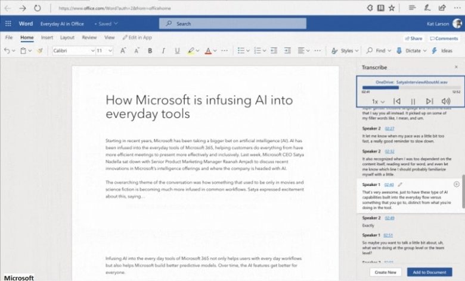465x281 pixels.
Task: Increase paragraph indent
Action: pos(287,51)
